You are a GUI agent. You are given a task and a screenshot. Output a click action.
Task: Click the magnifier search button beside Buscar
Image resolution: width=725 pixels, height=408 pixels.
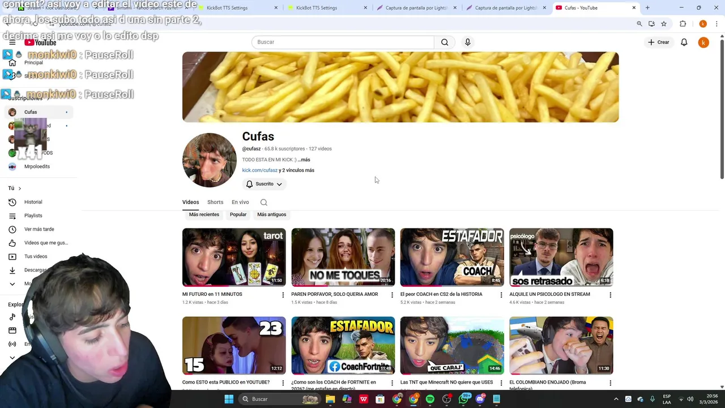coord(445,42)
